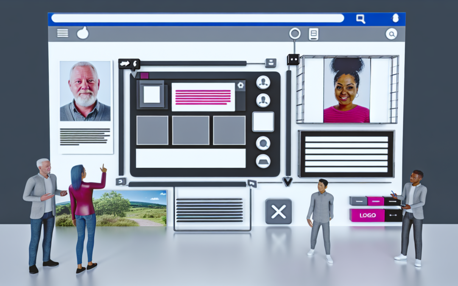Image resolution: width=458 pixels, height=286 pixels.
Task: Click the round magnifier icon in dark panel
Action: coord(263,143)
